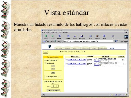
Task: Click the SeqLength column header
Action: pos(121,57)
